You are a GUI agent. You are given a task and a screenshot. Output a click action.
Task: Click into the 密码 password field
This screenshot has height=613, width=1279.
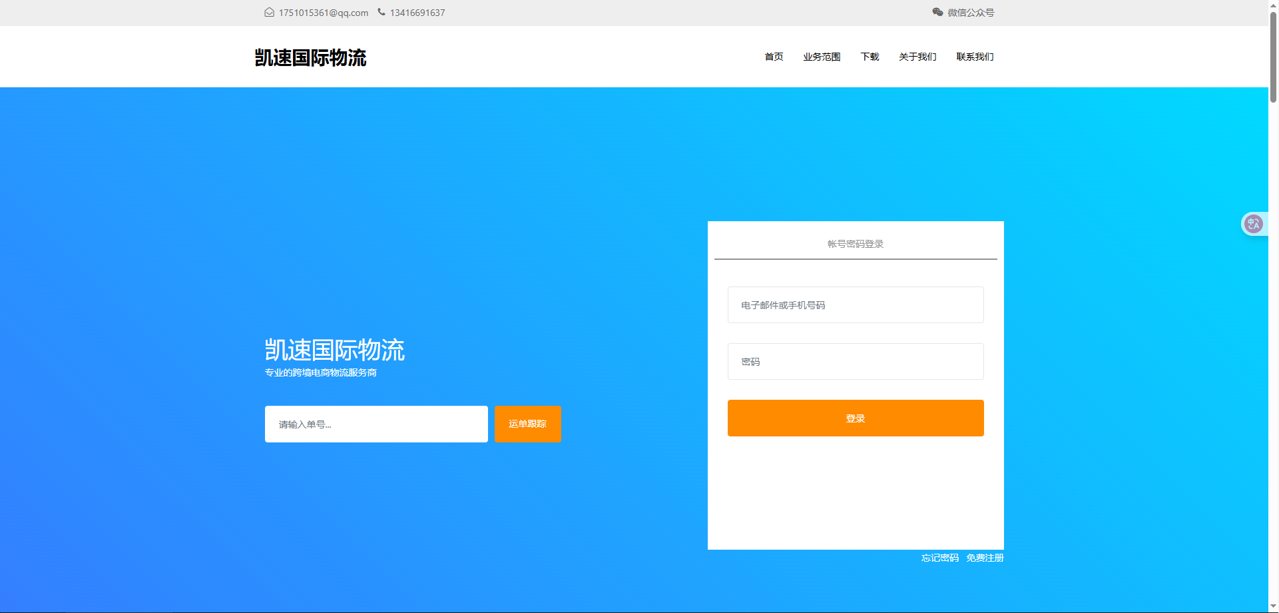click(x=856, y=362)
